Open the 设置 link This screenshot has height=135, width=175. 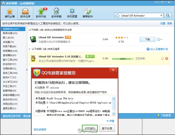point(163,23)
